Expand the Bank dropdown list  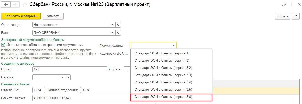[113, 33]
